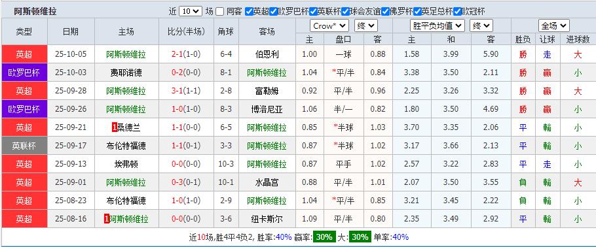Image resolution: width=596 pixels, height=247 pixels.
Task: Click the 30% 大 green badge
Action: click(360, 237)
